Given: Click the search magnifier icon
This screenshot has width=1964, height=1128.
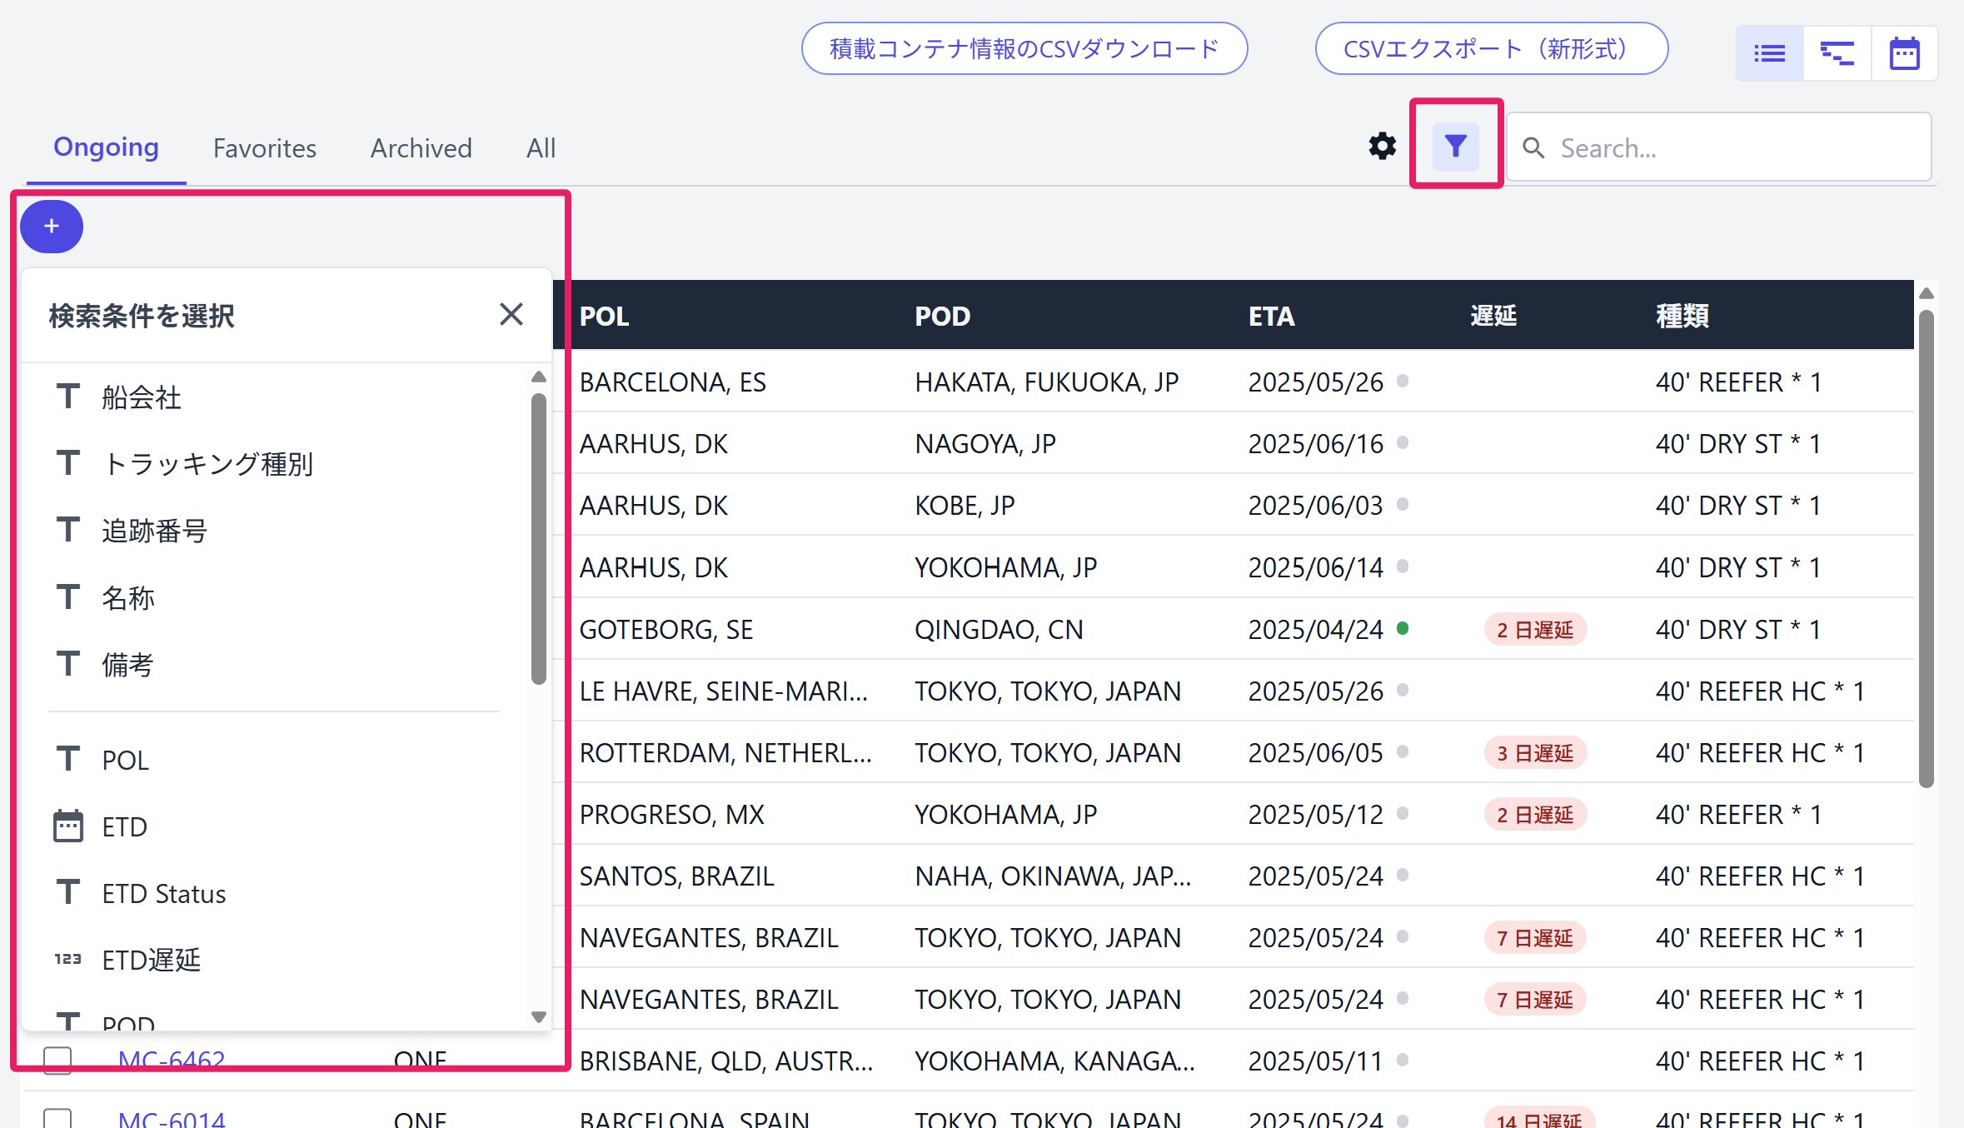Looking at the screenshot, I should coord(1533,147).
